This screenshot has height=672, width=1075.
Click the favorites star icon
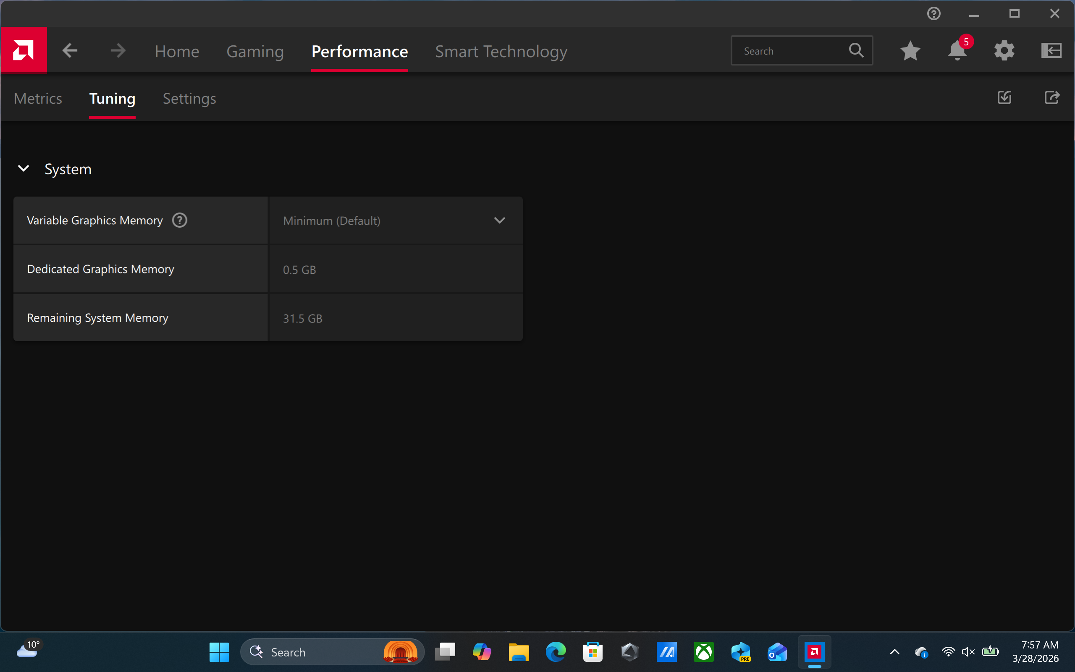910,50
